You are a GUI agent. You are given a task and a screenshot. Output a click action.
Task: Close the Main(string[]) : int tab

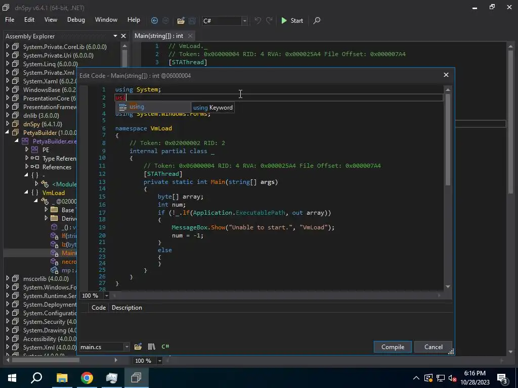click(190, 36)
